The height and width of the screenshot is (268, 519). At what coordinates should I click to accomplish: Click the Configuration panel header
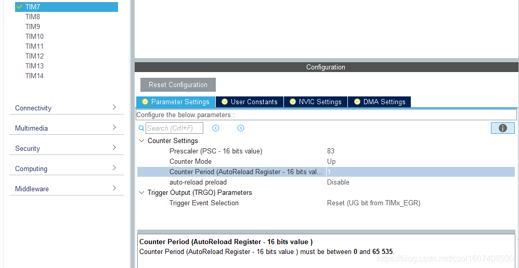(327, 67)
